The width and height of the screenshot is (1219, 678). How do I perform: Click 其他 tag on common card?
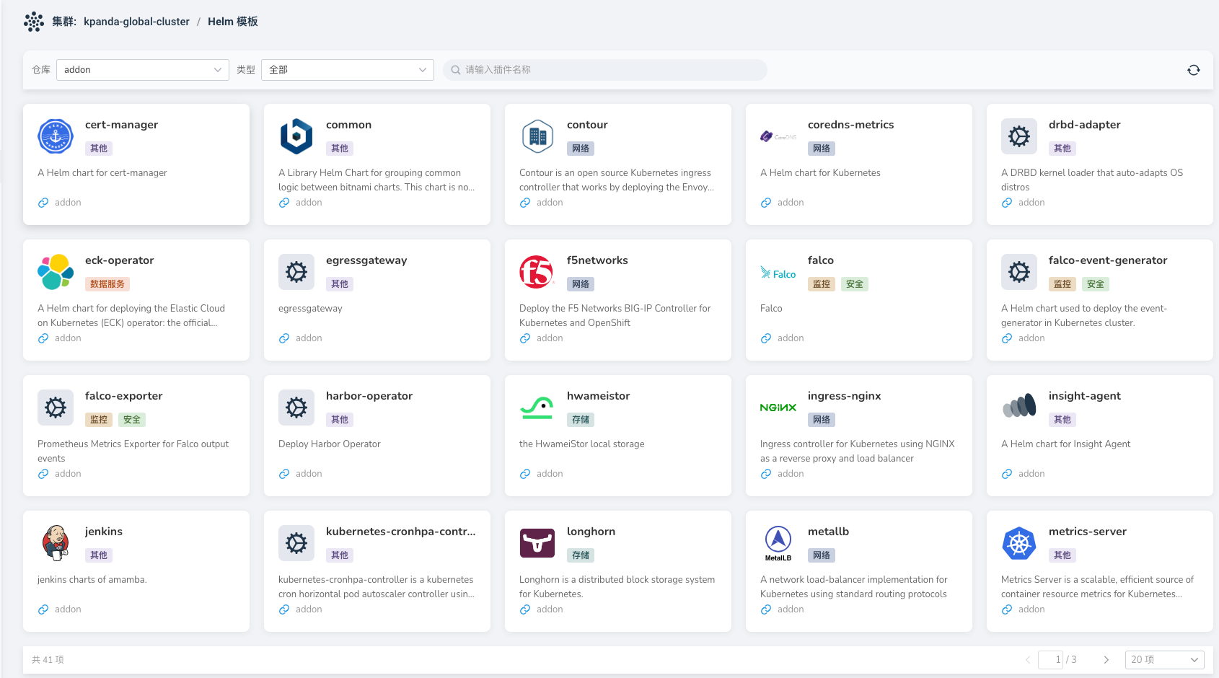click(340, 149)
